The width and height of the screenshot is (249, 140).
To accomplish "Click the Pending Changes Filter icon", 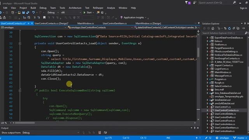I will point(219,28).
